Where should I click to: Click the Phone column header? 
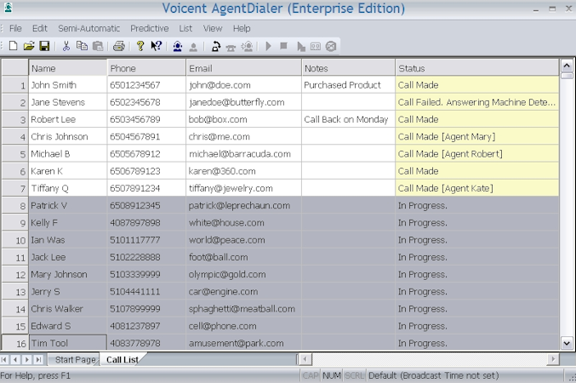coord(146,68)
